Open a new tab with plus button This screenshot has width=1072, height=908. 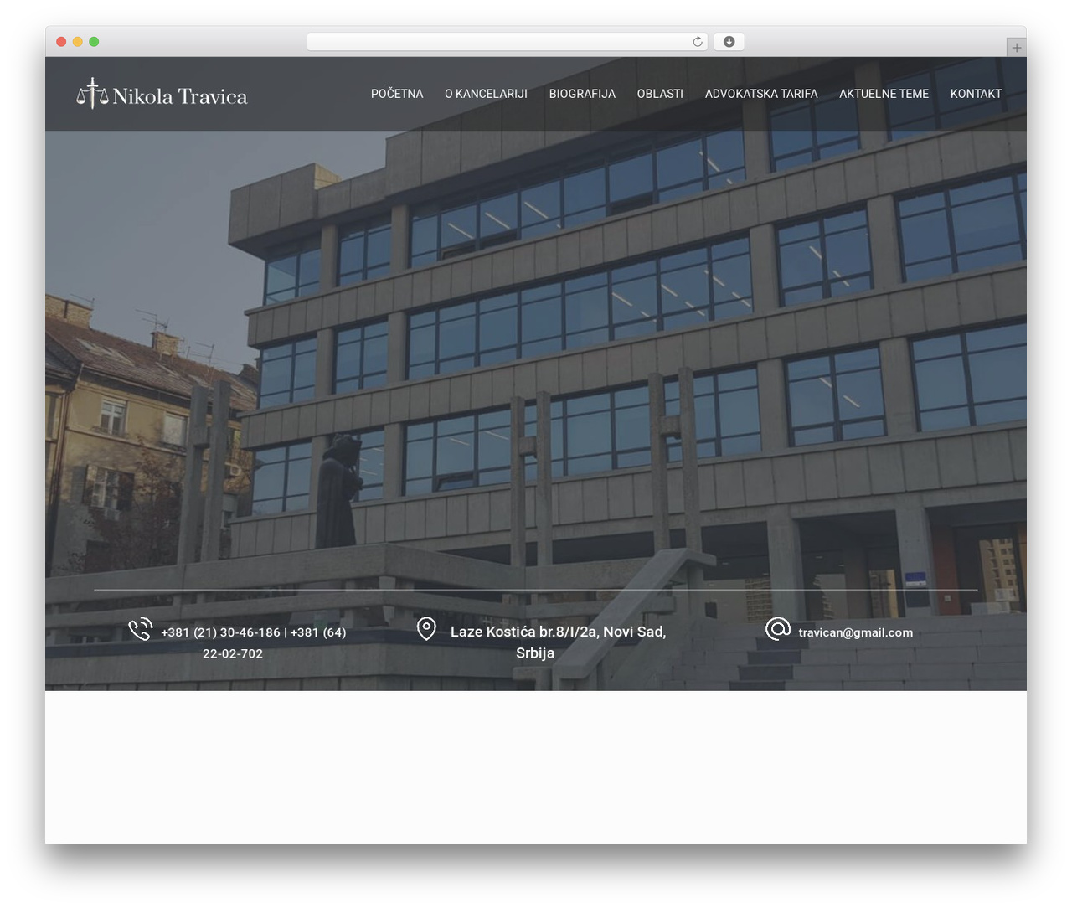(1016, 48)
